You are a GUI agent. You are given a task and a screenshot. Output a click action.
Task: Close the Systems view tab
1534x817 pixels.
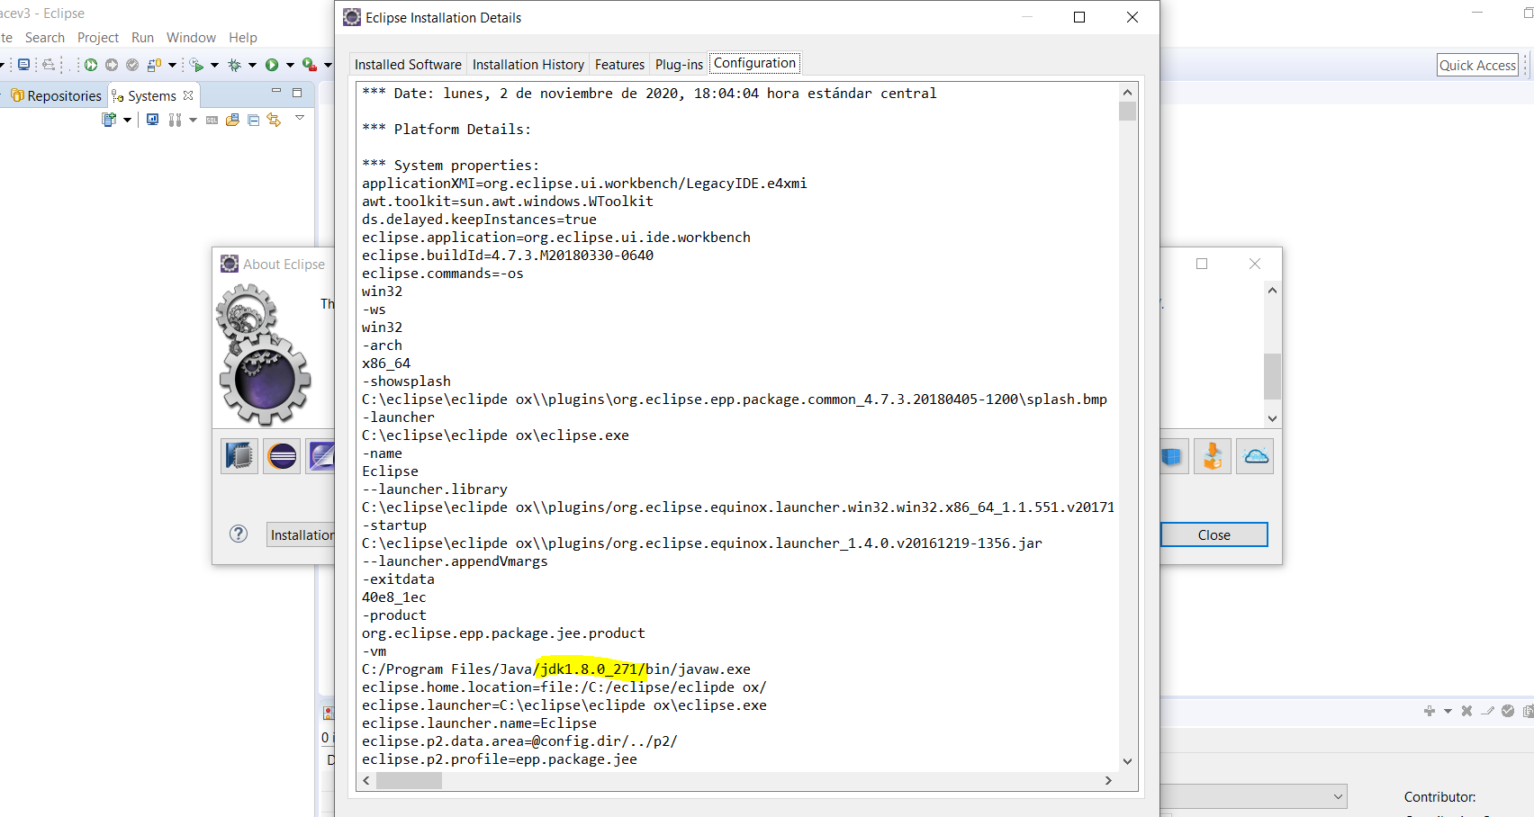point(188,95)
